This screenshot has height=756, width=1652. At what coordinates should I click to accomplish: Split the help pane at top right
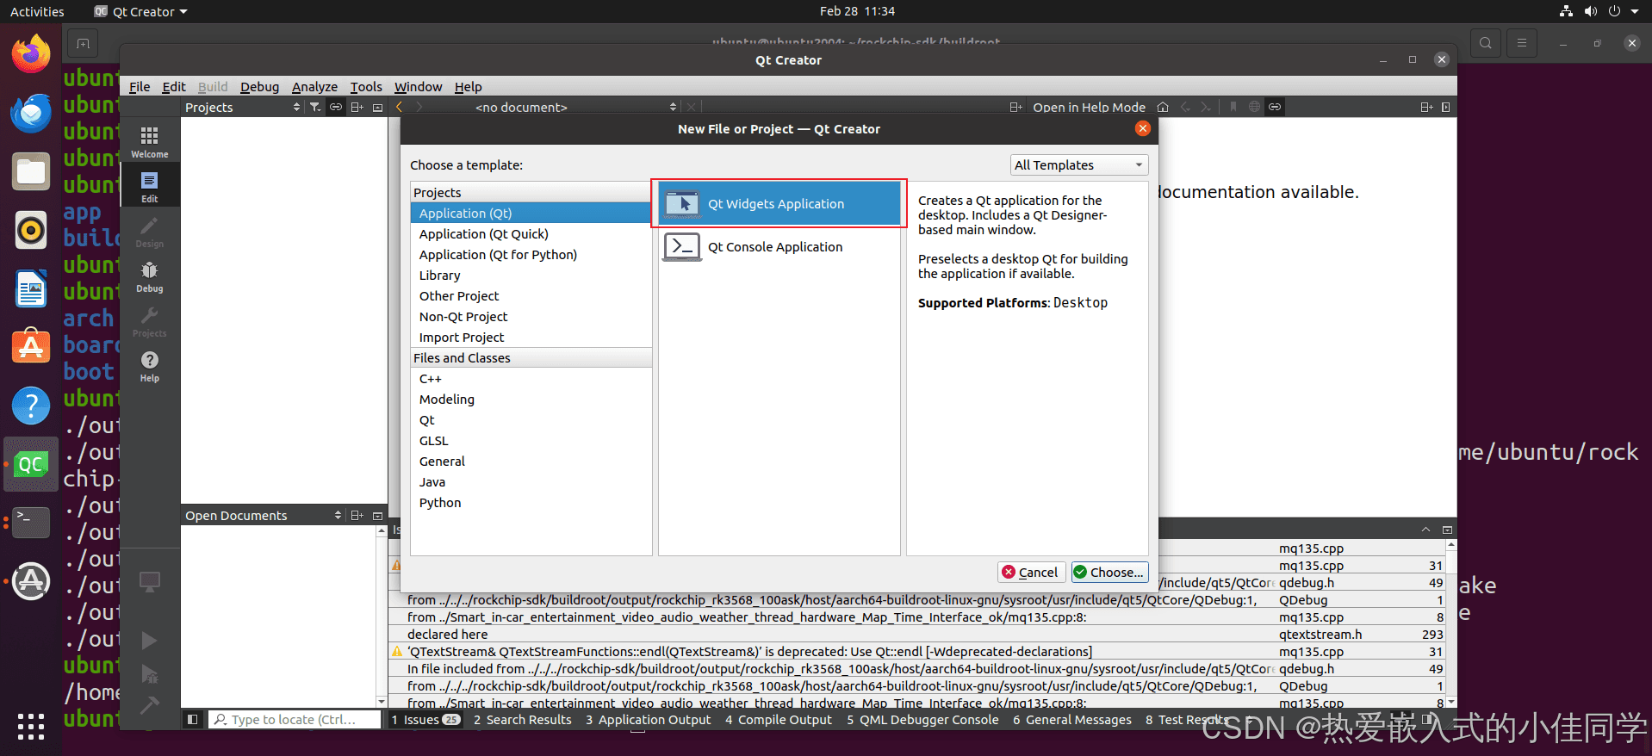pos(1426,107)
